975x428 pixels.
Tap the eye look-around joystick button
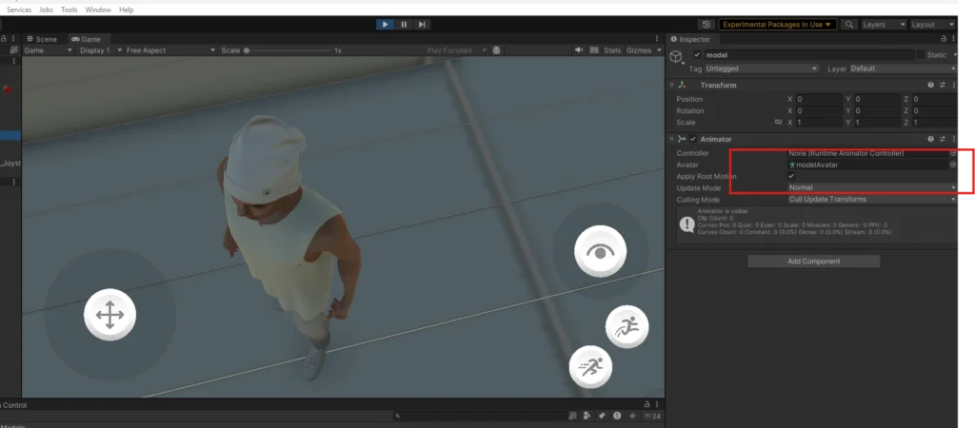[600, 252]
